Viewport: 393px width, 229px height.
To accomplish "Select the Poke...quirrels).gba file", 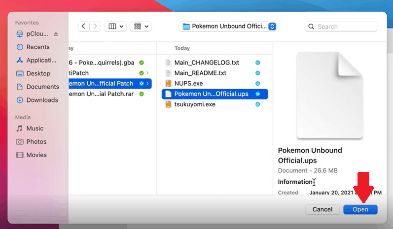I will pos(110,63).
